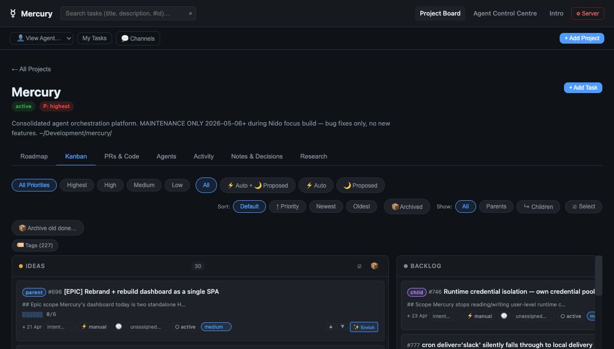Image resolution: width=614 pixels, height=349 pixels.
Task: Show only Children tasks
Action: click(538, 206)
